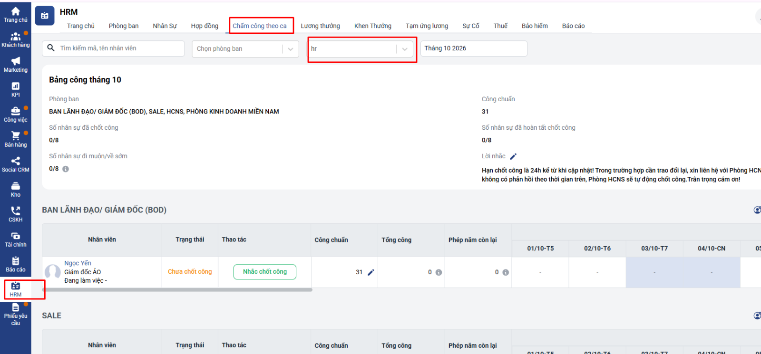This screenshot has height=354, width=761.
Task: Open the Khen Thưởng tab
Action: point(373,26)
